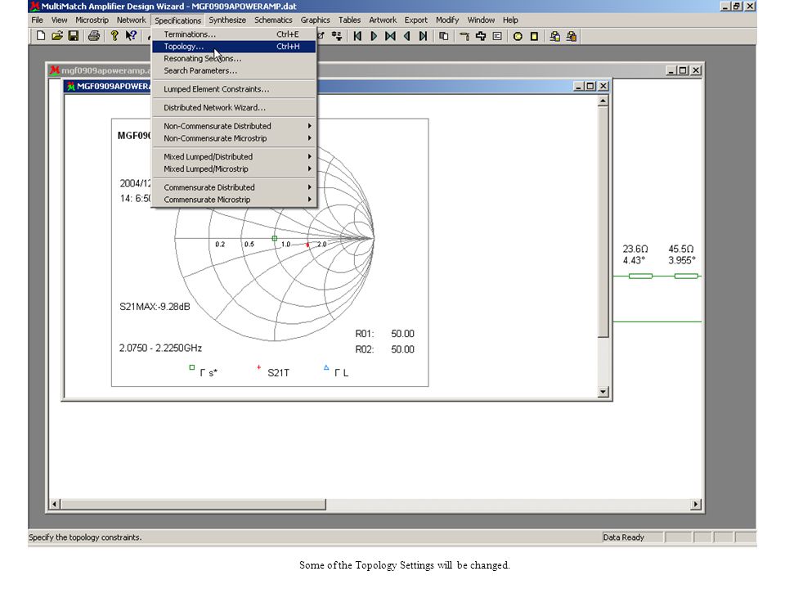785x589 pixels.
Task: Click the bow-tie shaped navigation toolbar icon
Action: click(390, 36)
